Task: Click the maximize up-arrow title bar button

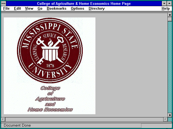Action: [x=169, y=3]
